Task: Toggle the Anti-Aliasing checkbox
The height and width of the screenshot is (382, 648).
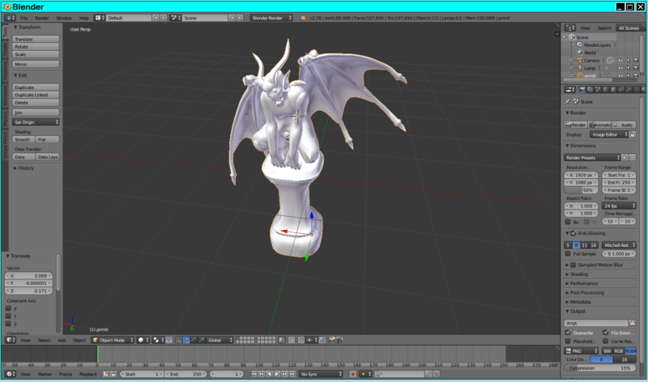Action: click(x=574, y=233)
